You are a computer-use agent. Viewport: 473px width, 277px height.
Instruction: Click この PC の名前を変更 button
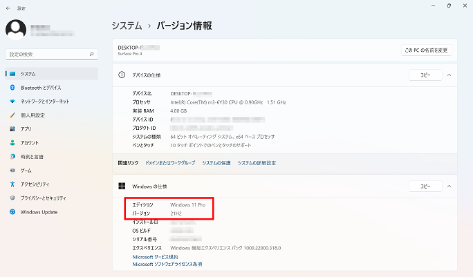426,50
